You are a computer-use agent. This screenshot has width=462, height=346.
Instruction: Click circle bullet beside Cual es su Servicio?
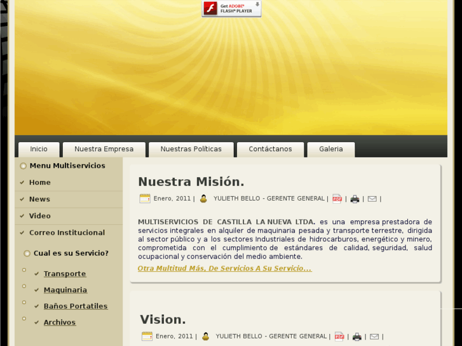click(27, 253)
